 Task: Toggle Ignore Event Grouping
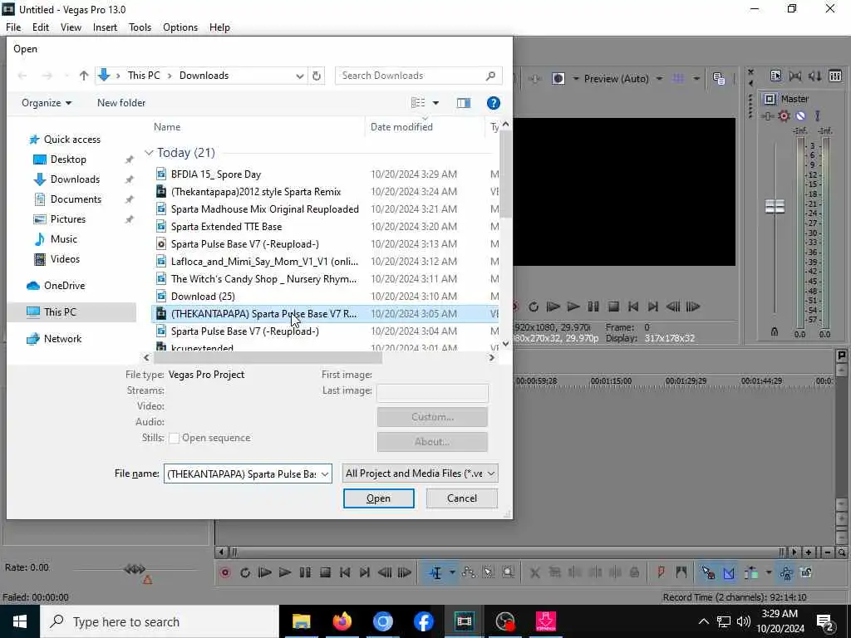[x=806, y=572]
